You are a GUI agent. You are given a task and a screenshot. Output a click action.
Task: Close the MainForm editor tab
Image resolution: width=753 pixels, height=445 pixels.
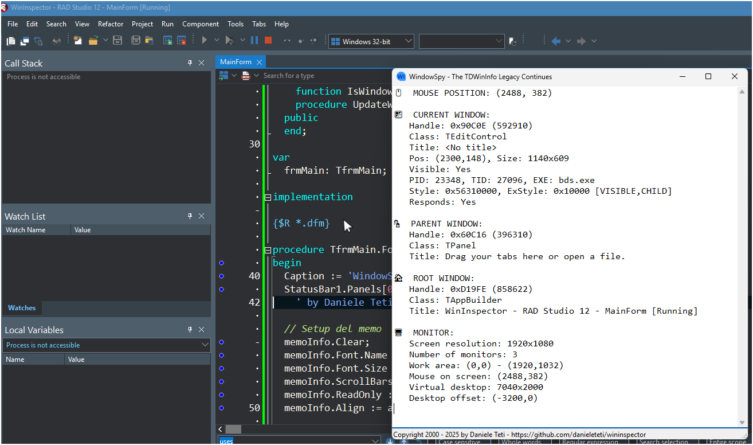[x=259, y=62]
